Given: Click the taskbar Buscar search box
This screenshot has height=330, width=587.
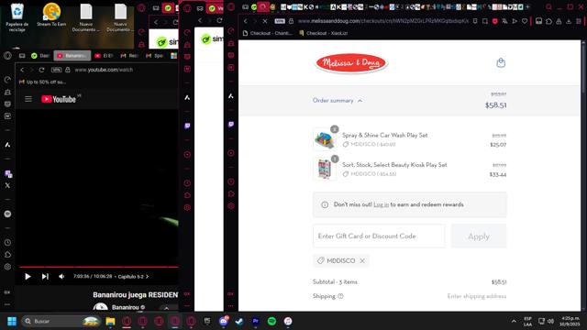Looking at the screenshot, I should point(61,321).
